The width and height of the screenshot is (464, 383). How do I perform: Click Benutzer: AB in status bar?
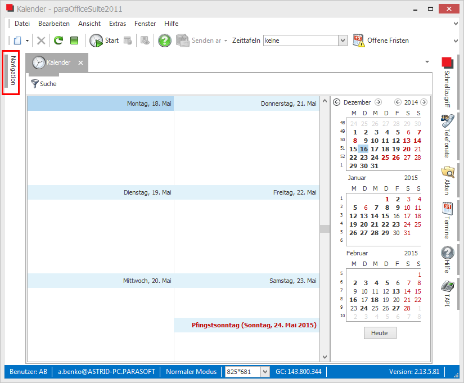tap(29, 371)
